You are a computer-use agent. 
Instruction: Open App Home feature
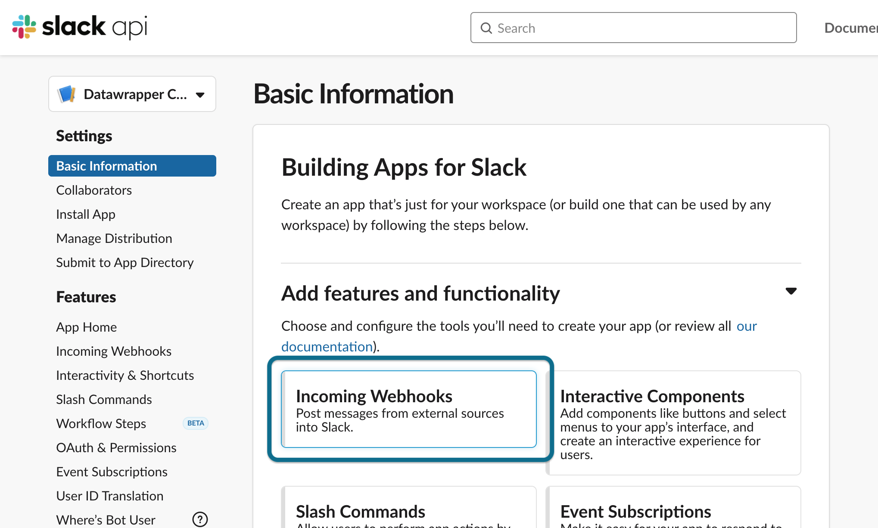[87, 327]
